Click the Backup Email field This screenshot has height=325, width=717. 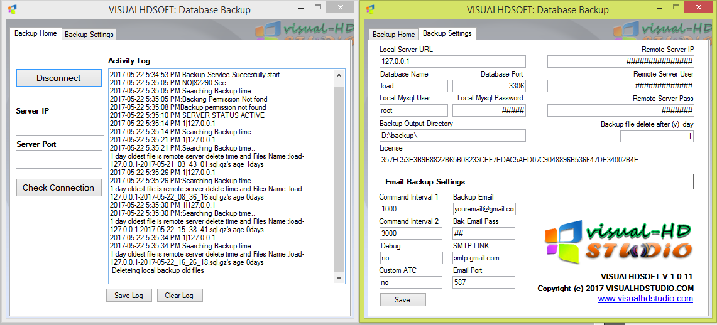coord(484,208)
